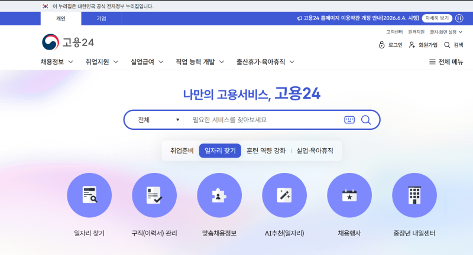Pause the announcement banner rotation
473x255 pixels.
[x=459, y=18]
